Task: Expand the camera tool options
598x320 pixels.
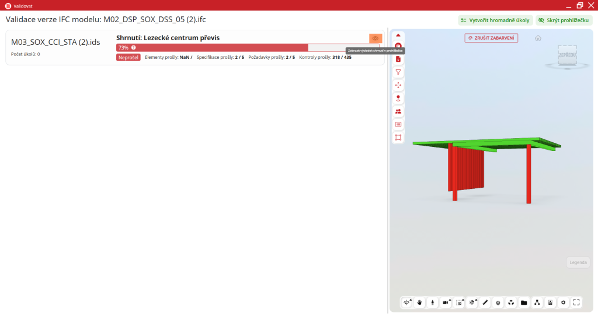Action: coord(450,300)
